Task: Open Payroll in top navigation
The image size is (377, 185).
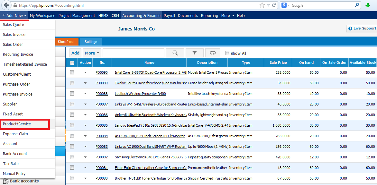Action: point(169,16)
